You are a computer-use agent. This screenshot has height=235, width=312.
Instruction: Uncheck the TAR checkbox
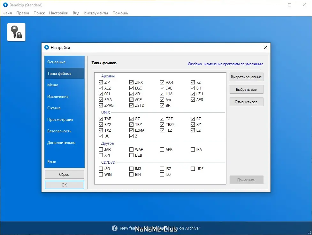coord(101,119)
